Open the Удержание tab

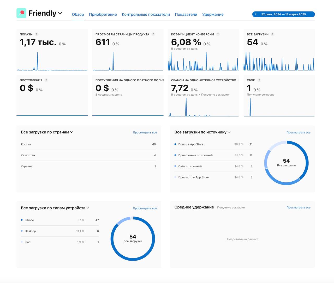click(x=213, y=15)
